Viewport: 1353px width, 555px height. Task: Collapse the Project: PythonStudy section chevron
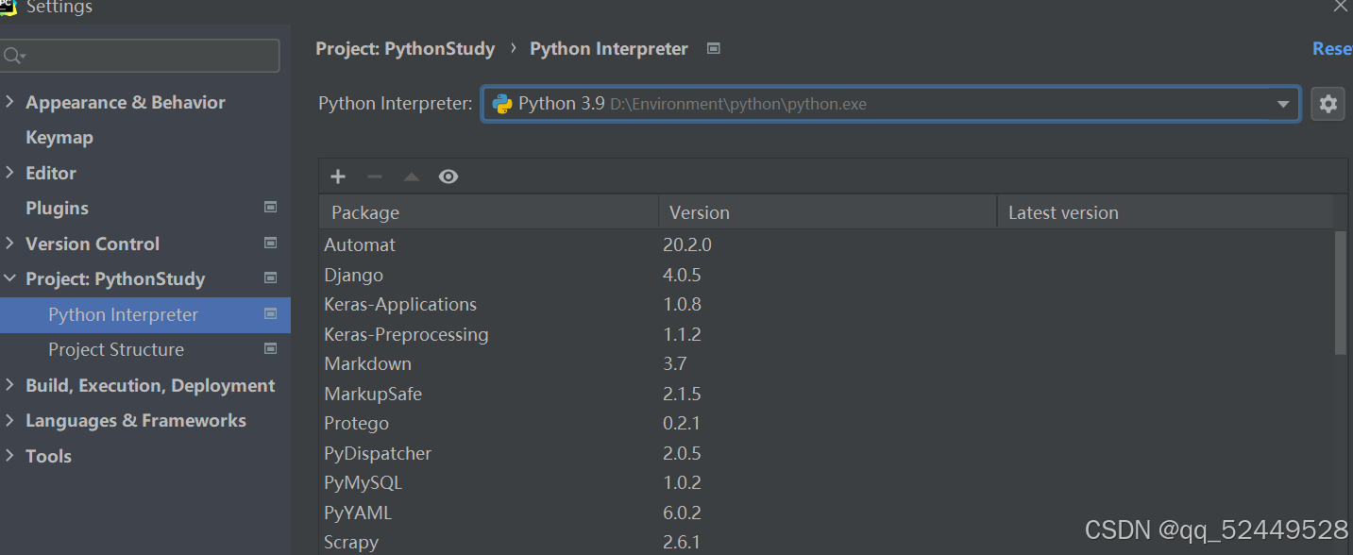pyautogui.click(x=9, y=278)
